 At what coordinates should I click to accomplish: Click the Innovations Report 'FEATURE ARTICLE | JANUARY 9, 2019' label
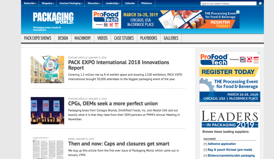(87, 58)
